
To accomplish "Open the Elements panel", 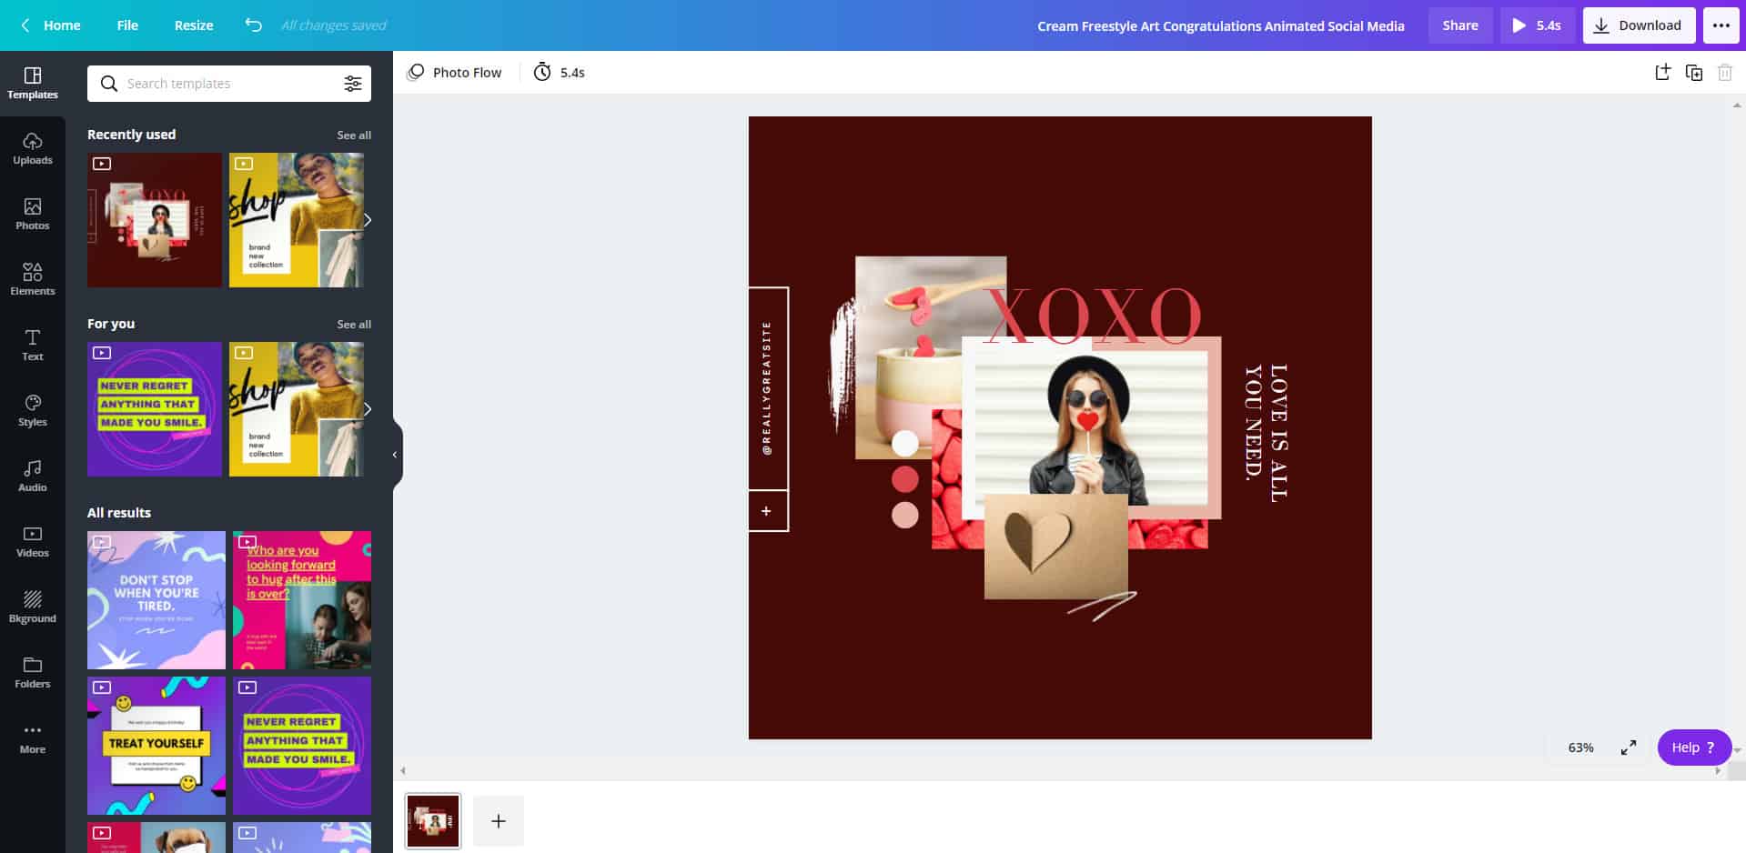I will (x=32, y=279).
